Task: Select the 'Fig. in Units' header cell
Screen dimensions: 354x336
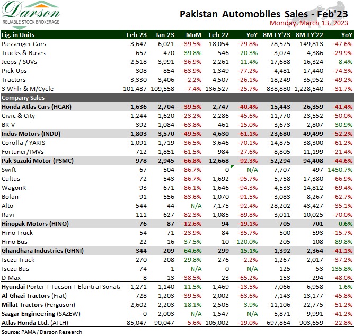Action: coord(18,35)
